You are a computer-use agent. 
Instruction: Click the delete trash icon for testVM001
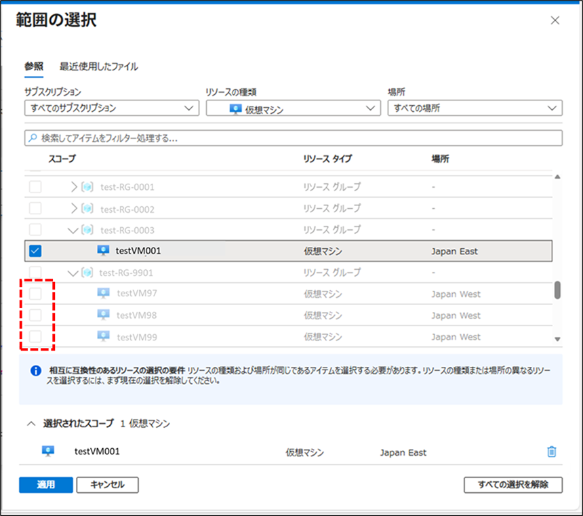(551, 452)
